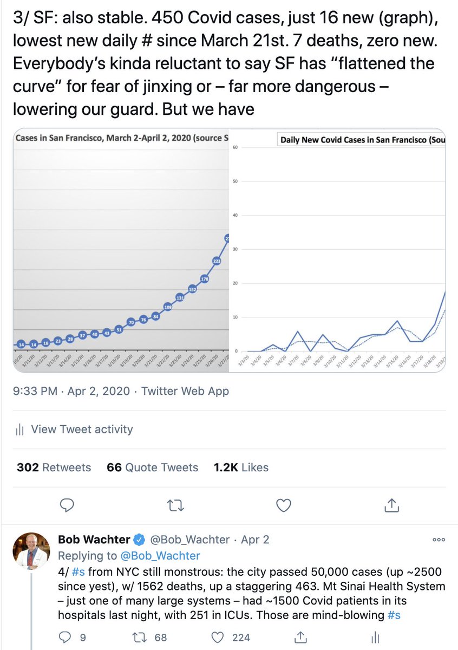Viewport: 458px width, 650px height.
Task: Open the cumulative San Francisco cases chart image
Action: pyautogui.click(x=121, y=251)
